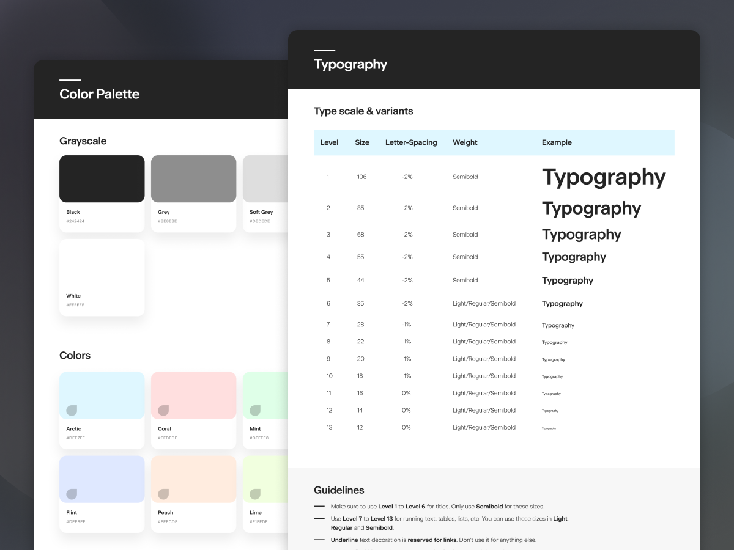The width and height of the screenshot is (734, 550).
Task: Click the size value 68 in level 3
Action: (x=361, y=235)
